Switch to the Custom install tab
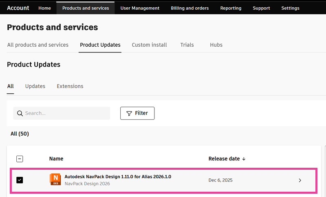 [149, 45]
